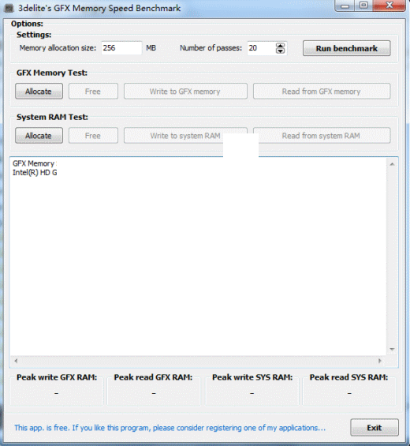Open the registration link about free app

pos(170,428)
